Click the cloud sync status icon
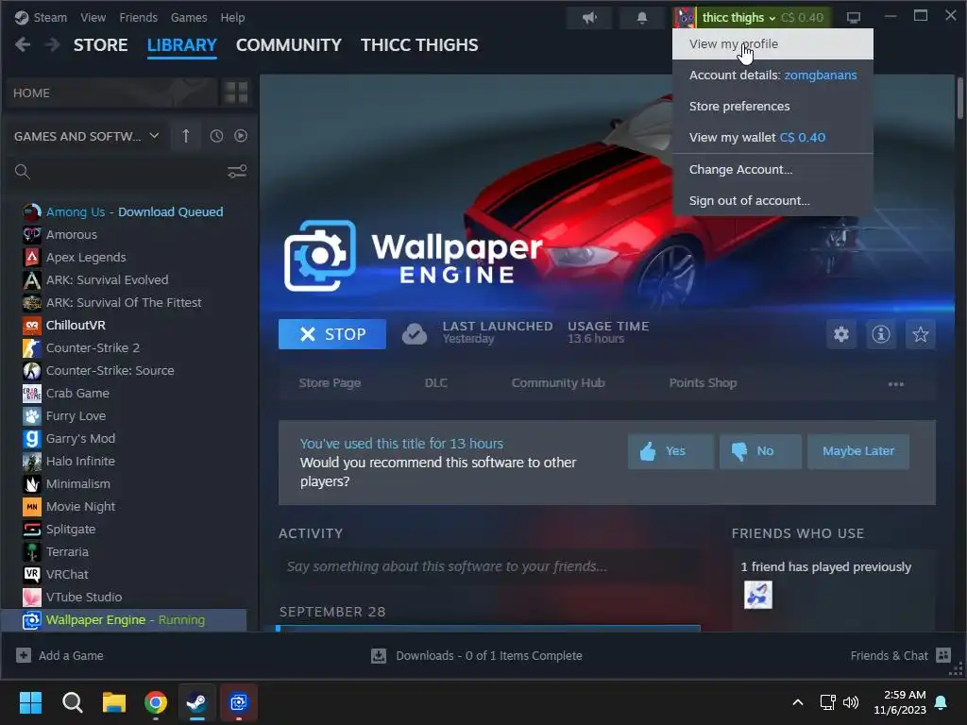 click(x=415, y=334)
